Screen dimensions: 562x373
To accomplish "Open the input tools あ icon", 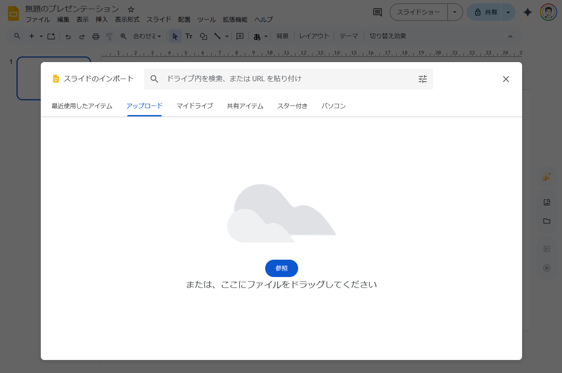I will [x=257, y=36].
